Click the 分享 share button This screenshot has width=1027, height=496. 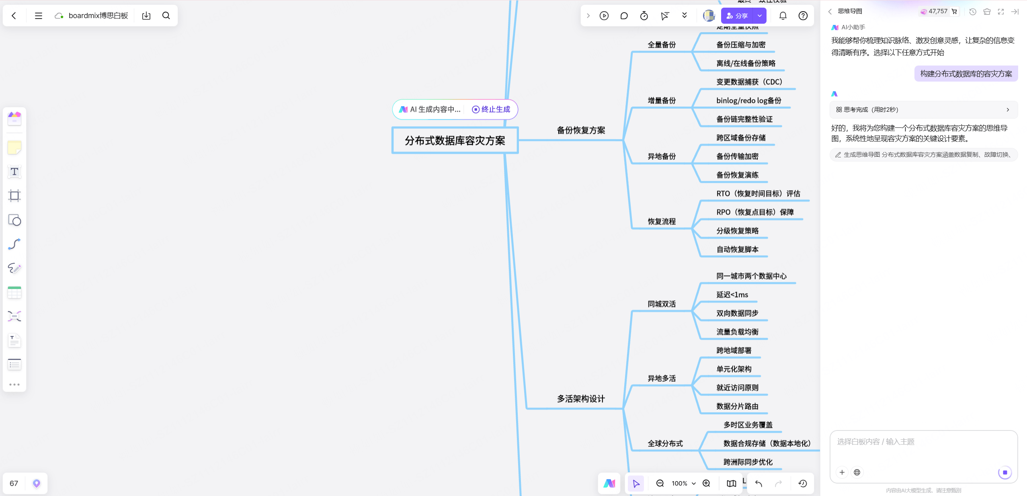coord(737,16)
